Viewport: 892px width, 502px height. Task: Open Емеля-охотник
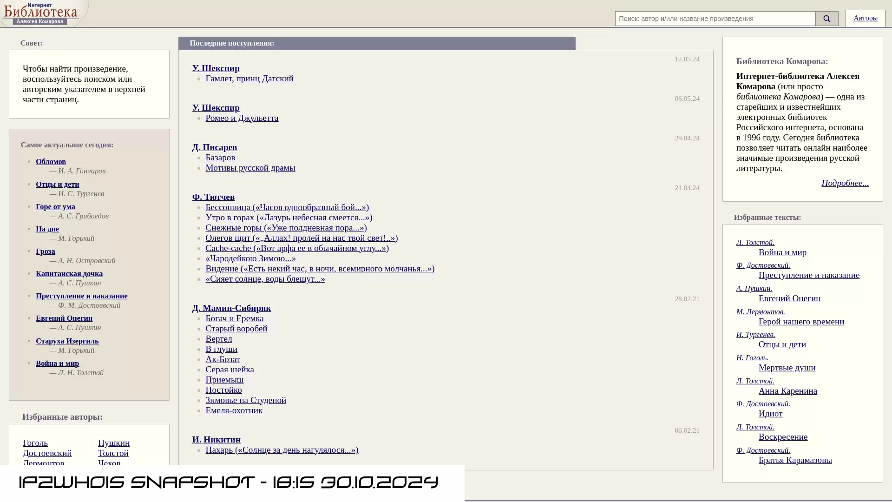tap(234, 410)
